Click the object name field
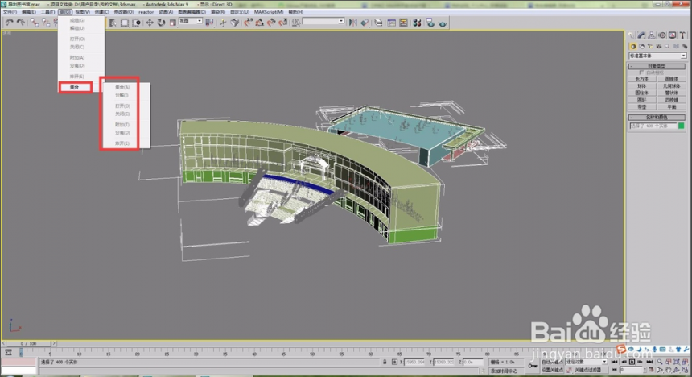Image resolution: width=692 pixels, height=377 pixels. pos(653,126)
